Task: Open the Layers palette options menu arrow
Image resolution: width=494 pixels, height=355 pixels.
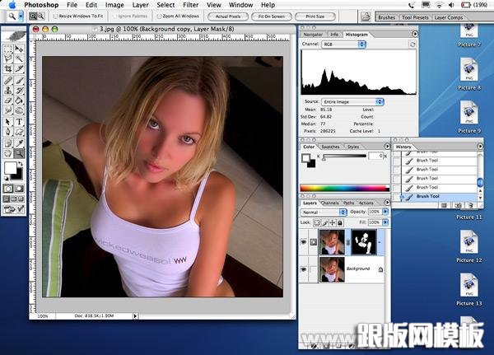Action: [x=387, y=203]
